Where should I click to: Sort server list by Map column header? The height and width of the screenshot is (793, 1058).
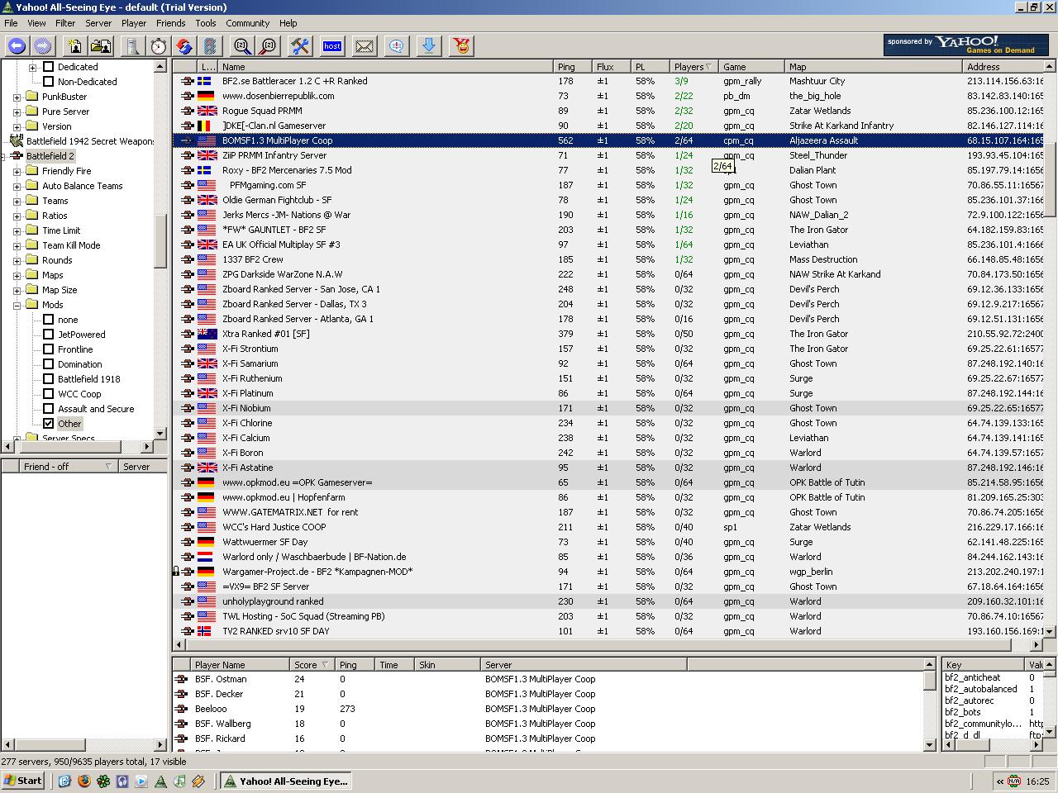(x=874, y=67)
